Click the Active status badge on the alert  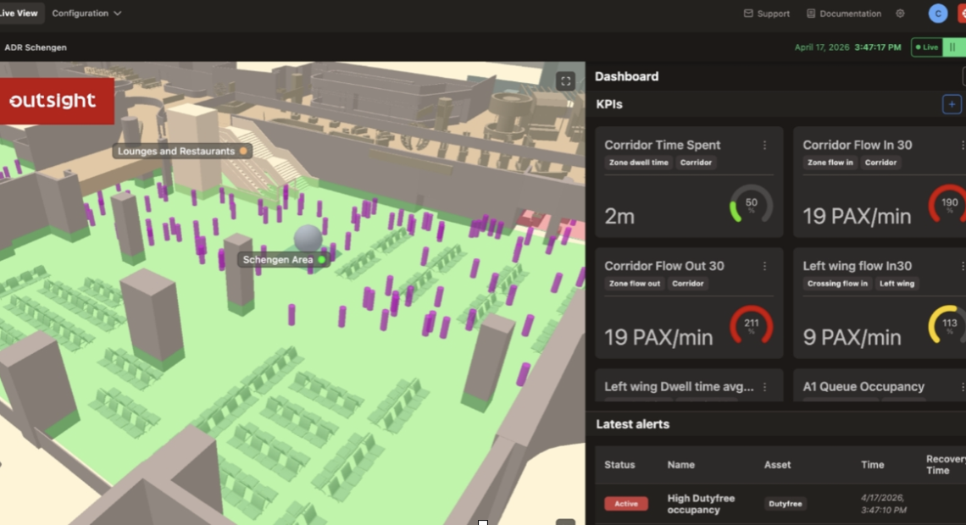(625, 504)
